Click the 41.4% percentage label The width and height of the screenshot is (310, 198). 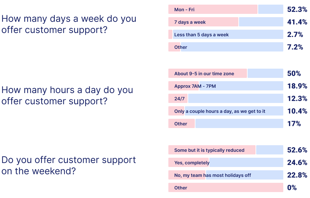[x=297, y=22]
